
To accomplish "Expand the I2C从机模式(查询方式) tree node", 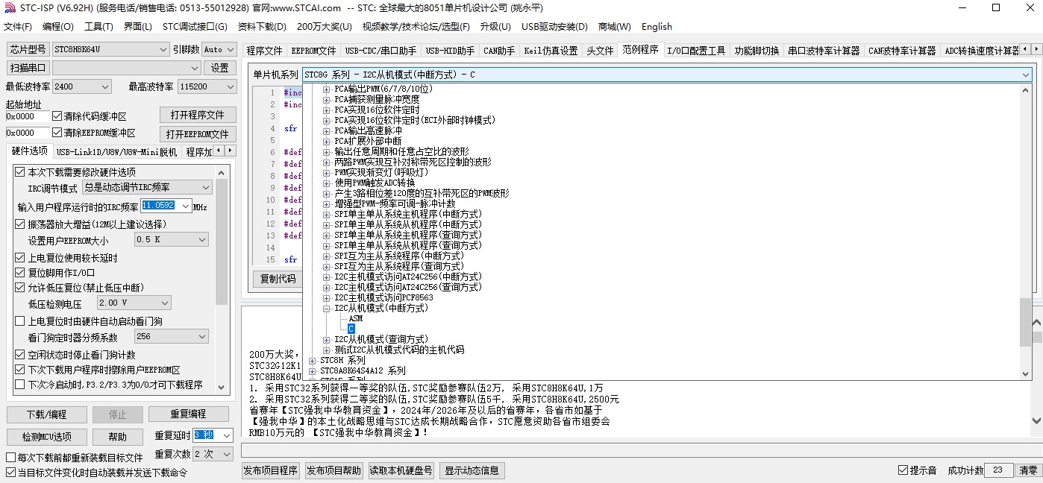I will click(326, 339).
